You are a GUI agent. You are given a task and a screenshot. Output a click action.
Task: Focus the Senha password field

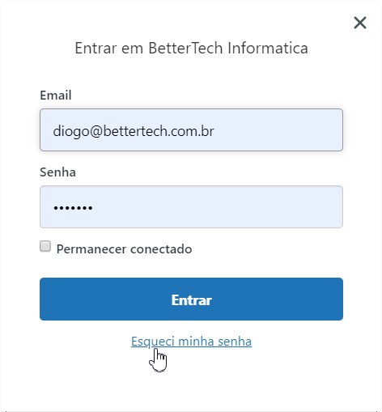tap(191, 207)
